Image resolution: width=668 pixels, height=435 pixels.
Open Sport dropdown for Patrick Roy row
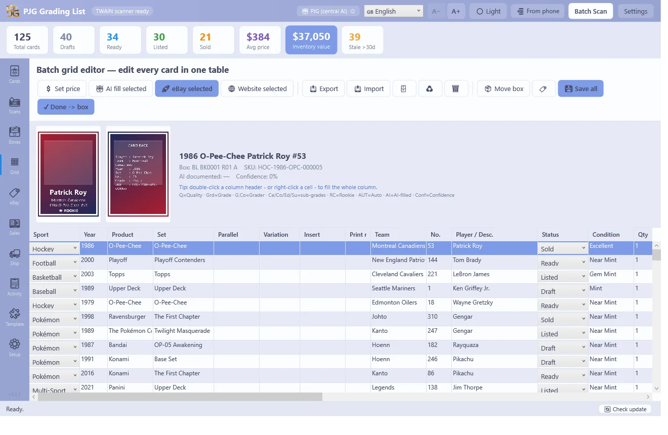point(55,248)
